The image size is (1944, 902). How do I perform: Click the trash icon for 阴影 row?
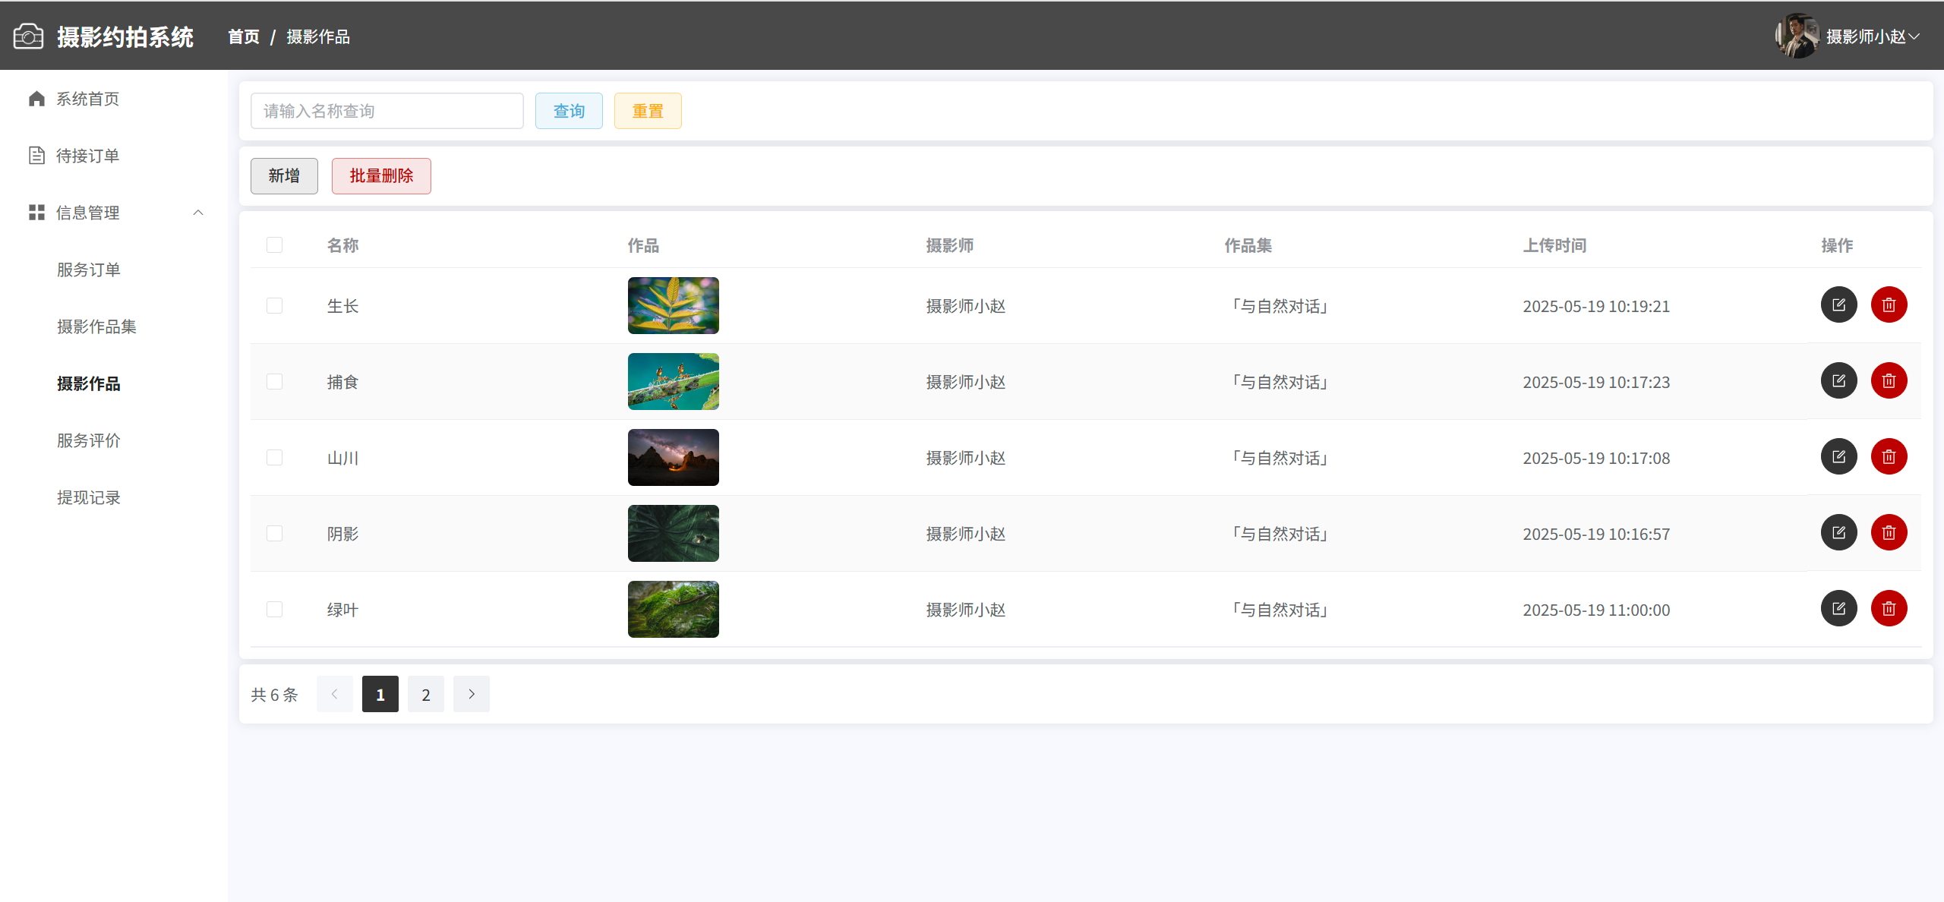pos(1889,533)
